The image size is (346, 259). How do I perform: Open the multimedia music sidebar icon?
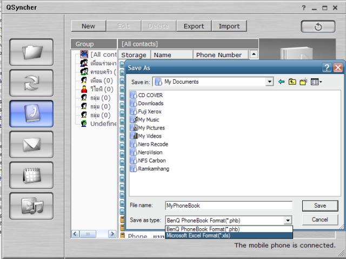point(31,206)
